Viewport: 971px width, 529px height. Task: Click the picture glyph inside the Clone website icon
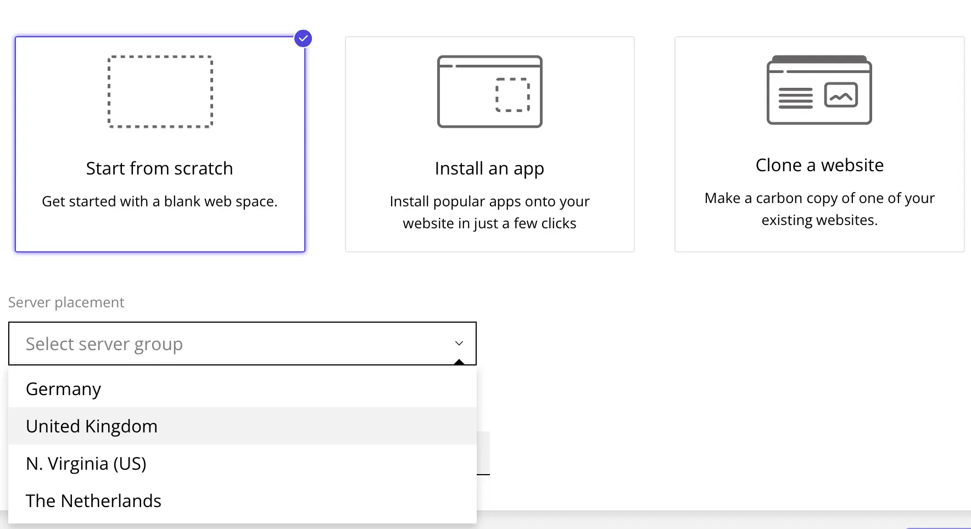coord(841,95)
